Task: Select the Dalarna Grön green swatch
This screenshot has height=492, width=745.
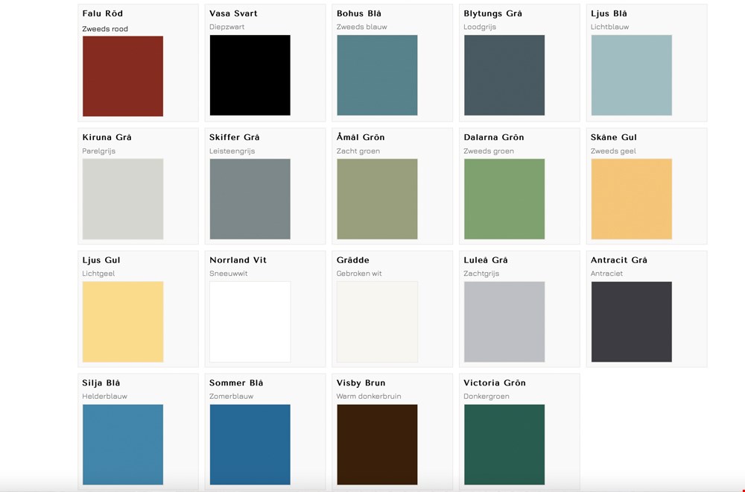Action: click(x=504, y=199)
